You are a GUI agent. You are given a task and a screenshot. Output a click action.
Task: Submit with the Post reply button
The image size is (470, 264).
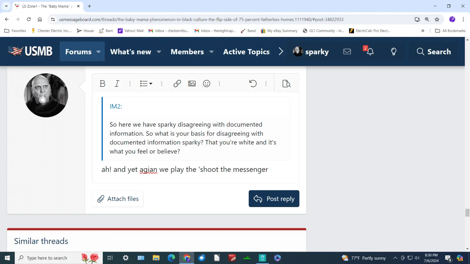point(274,199)
